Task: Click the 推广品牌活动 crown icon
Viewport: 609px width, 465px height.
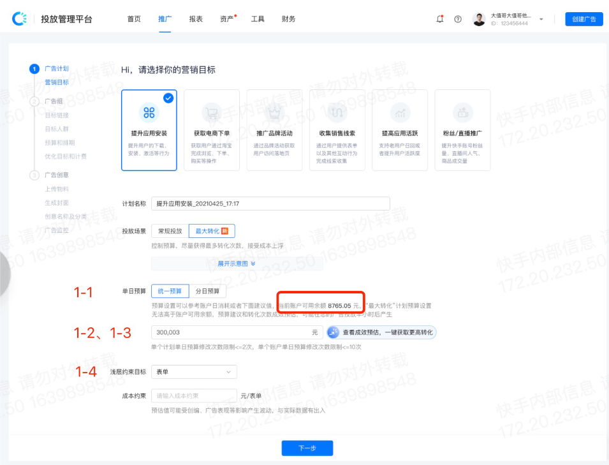Action: (274, 113)
